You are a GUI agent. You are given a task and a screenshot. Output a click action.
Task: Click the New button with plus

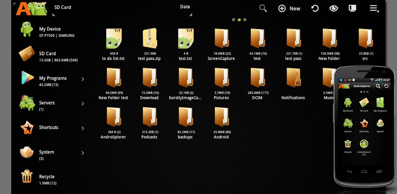[289, 9]
